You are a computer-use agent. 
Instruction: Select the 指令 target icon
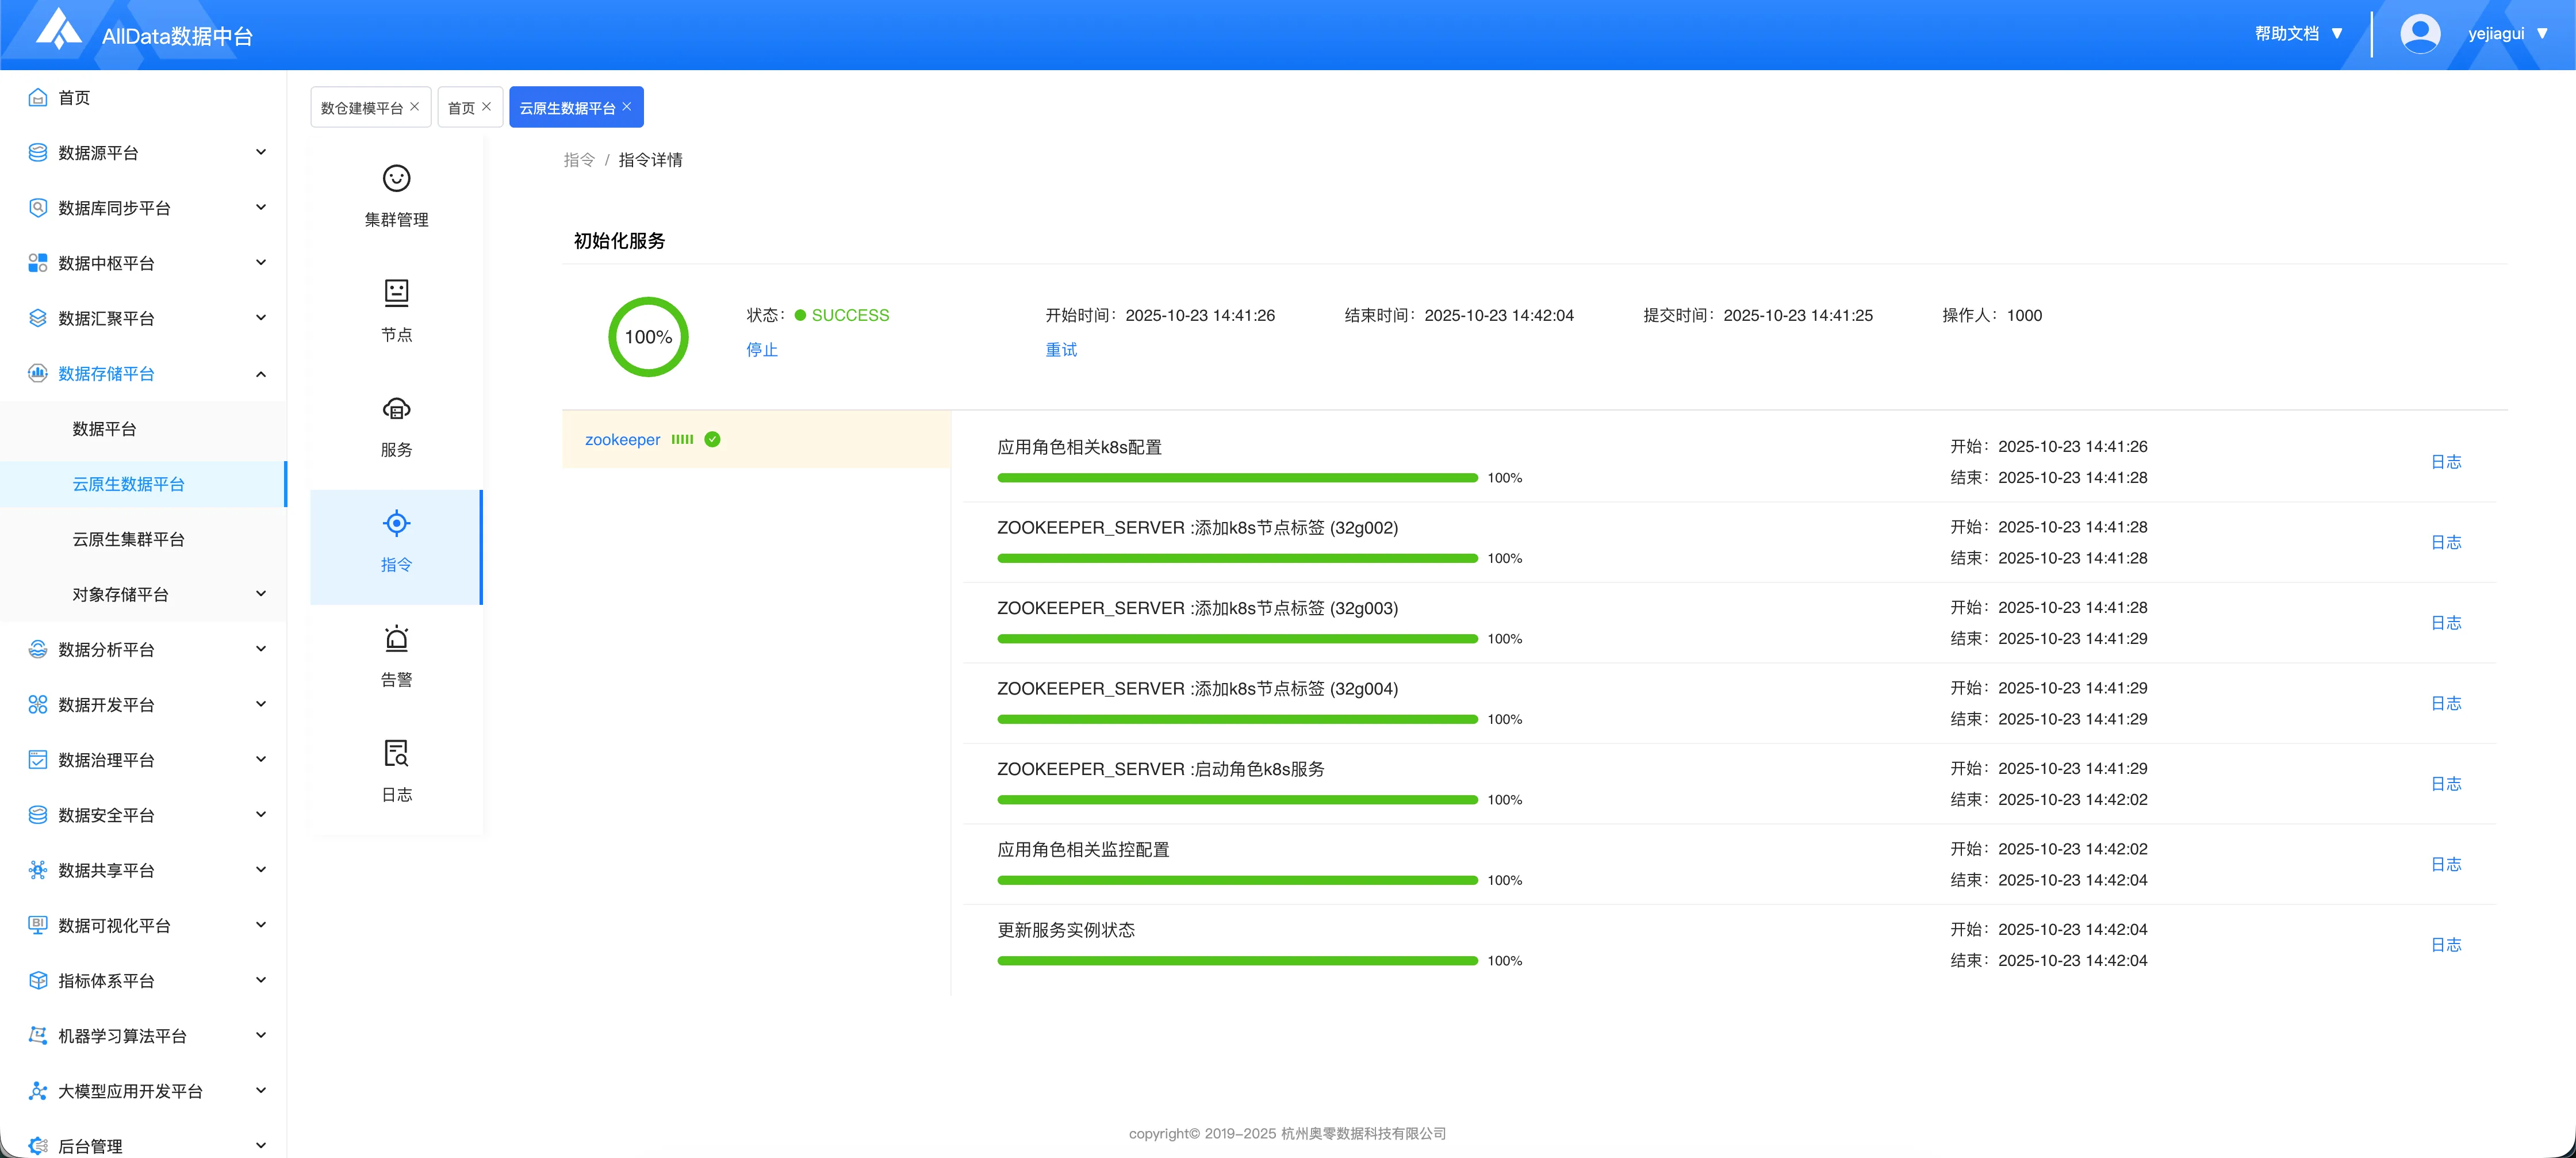click(396, 523)
